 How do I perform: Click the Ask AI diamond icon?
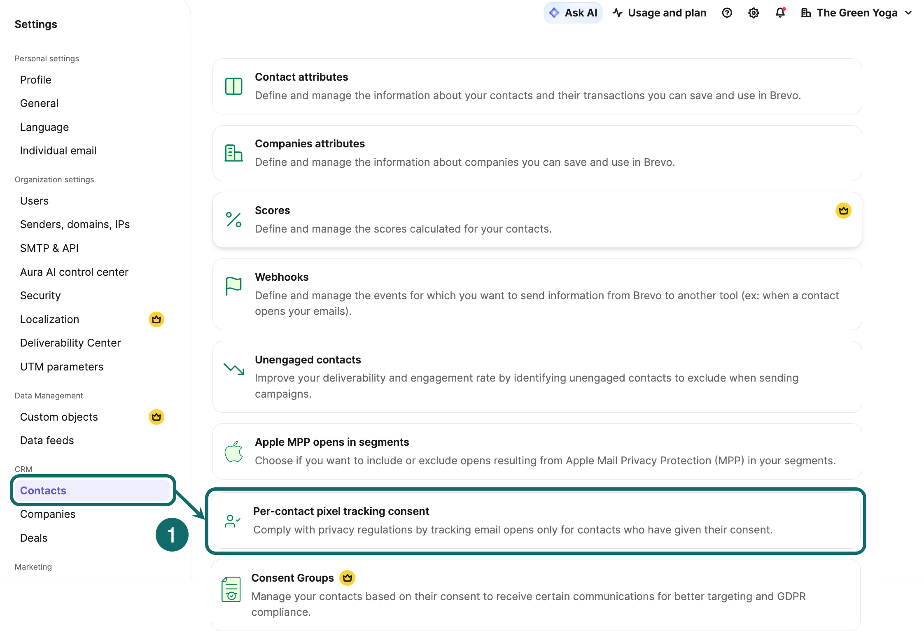pyautogui.click(x=554, y=13)
